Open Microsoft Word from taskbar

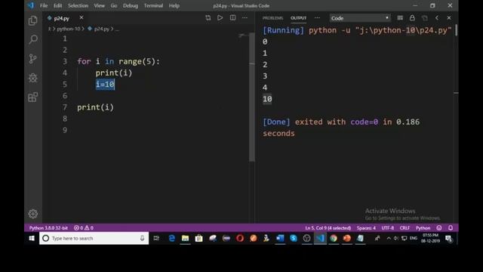pos(280,239)
